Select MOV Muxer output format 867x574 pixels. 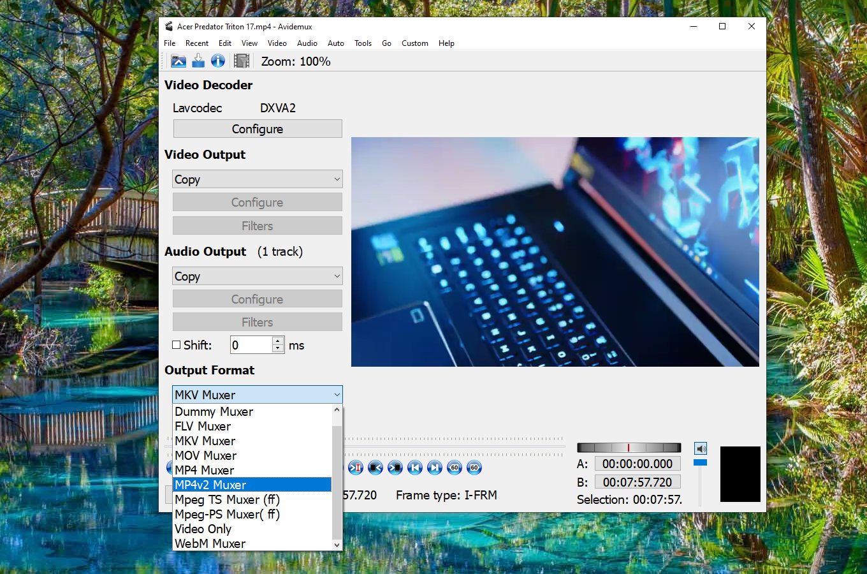252,456
